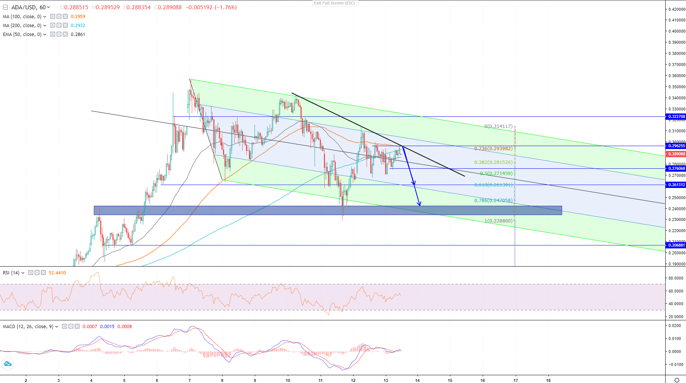This screenshot has width=686, height=383.
Task: Expand the MACD (12, 26, close, 9) dropdown arrow
Action: (x=57, y=327)
